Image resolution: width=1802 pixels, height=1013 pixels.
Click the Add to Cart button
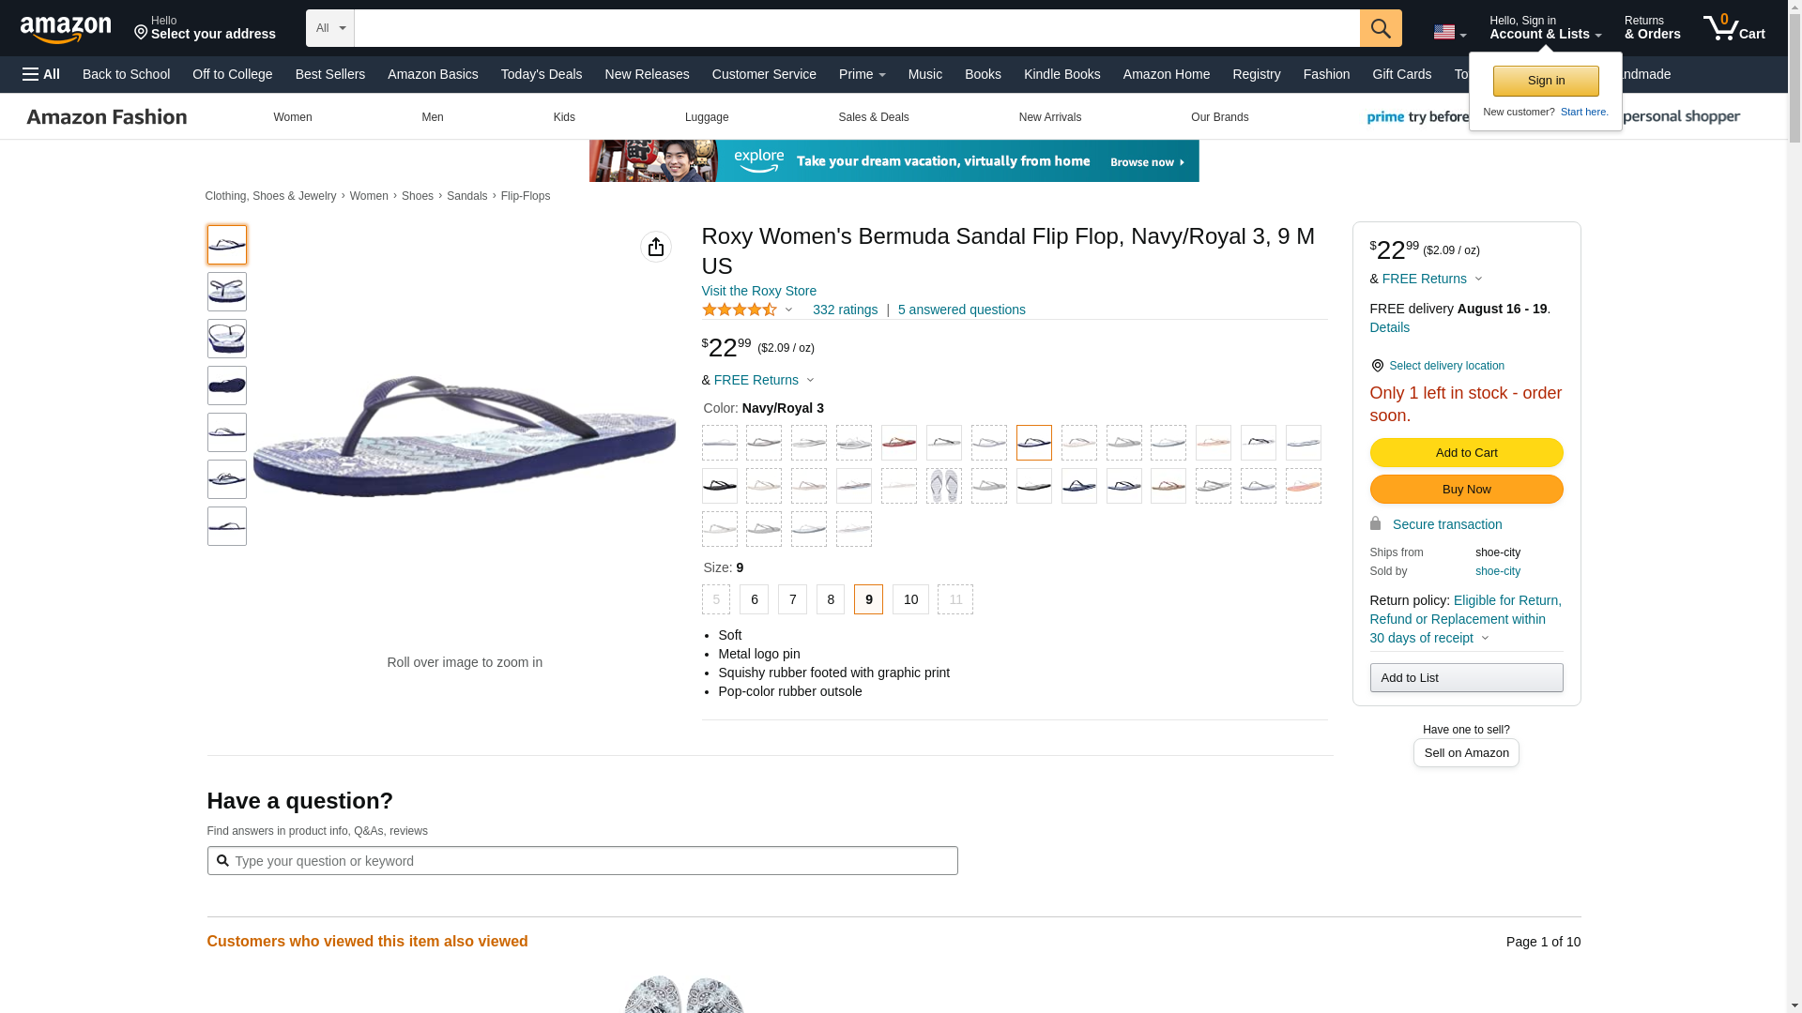tap(1466, 452)
